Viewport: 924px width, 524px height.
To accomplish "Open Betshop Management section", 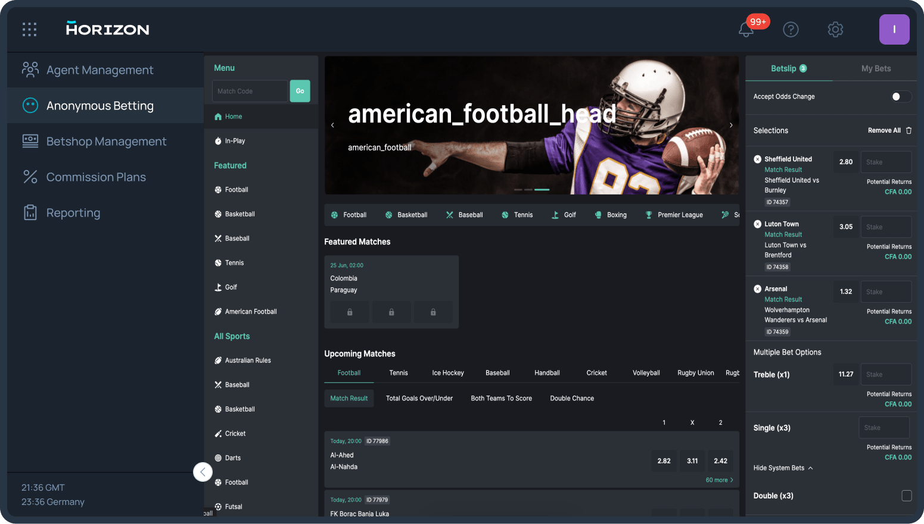I will coord(105,142).
